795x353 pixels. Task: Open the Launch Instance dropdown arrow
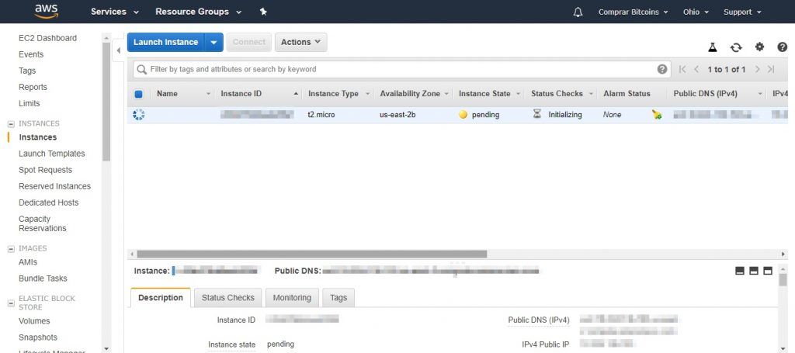[x=214, y=42]
